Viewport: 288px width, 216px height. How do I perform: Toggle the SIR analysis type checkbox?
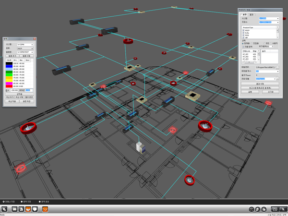click(x=243, y=37)
